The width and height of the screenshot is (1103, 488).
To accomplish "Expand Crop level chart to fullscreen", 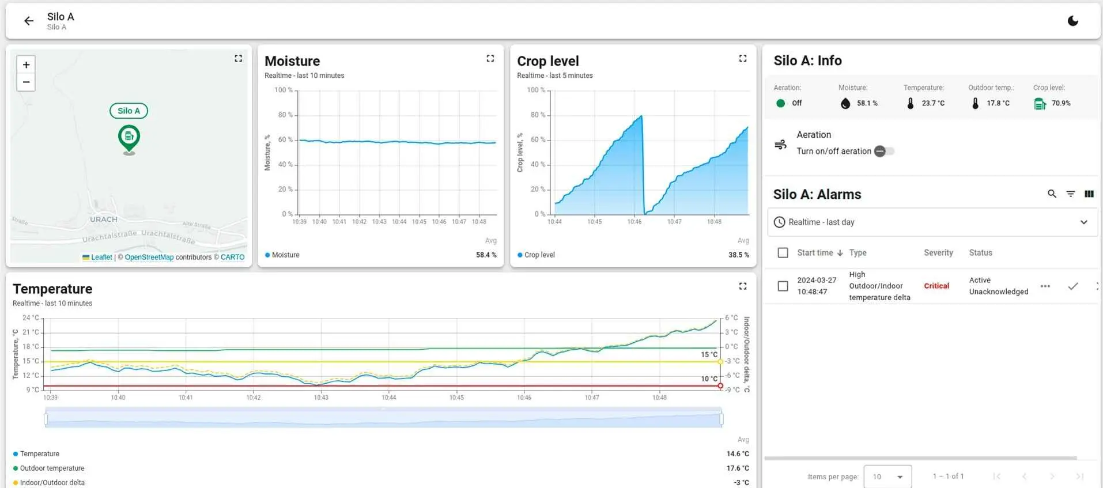I will click(742, 58).
